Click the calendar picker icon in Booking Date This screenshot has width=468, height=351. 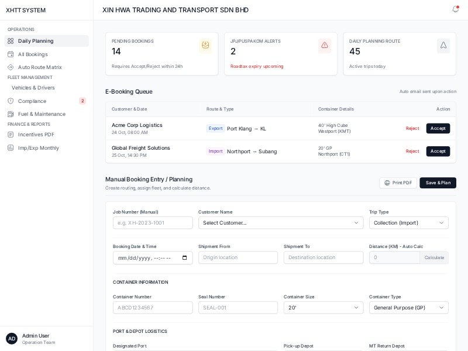pos(185,258)
